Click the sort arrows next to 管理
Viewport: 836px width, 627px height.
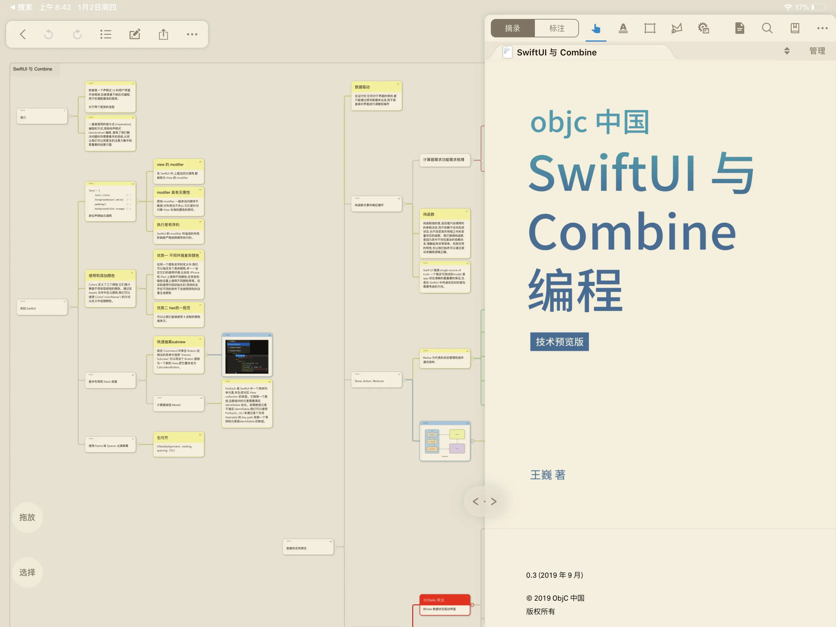point(787,51)
